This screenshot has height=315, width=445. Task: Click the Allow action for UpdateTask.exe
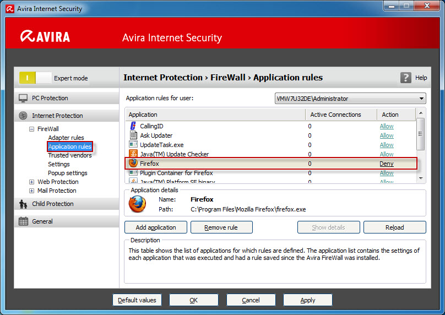tap(387, 145)
